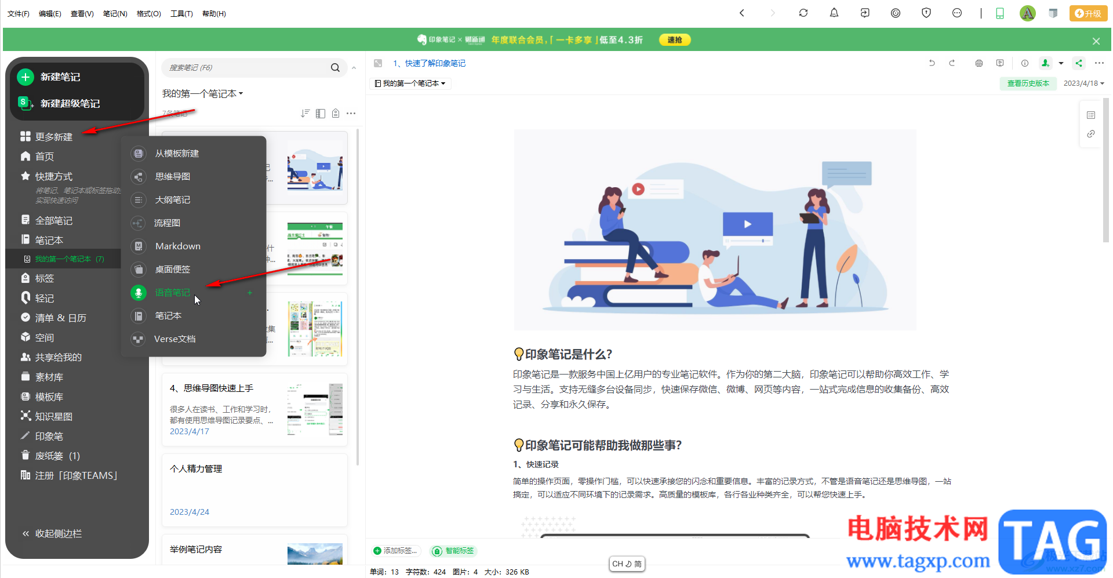Click the reminder icon above the note list
Viewport: 1113px width, 578px height.
[x=336, y=113]
